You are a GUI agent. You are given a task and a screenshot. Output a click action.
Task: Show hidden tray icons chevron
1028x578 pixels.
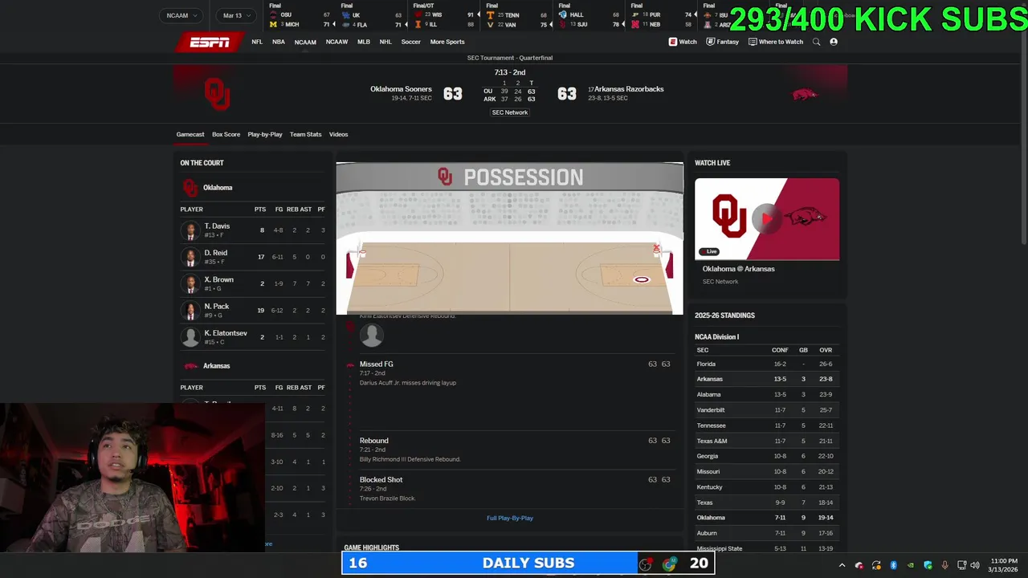click(x=842, y=565)
